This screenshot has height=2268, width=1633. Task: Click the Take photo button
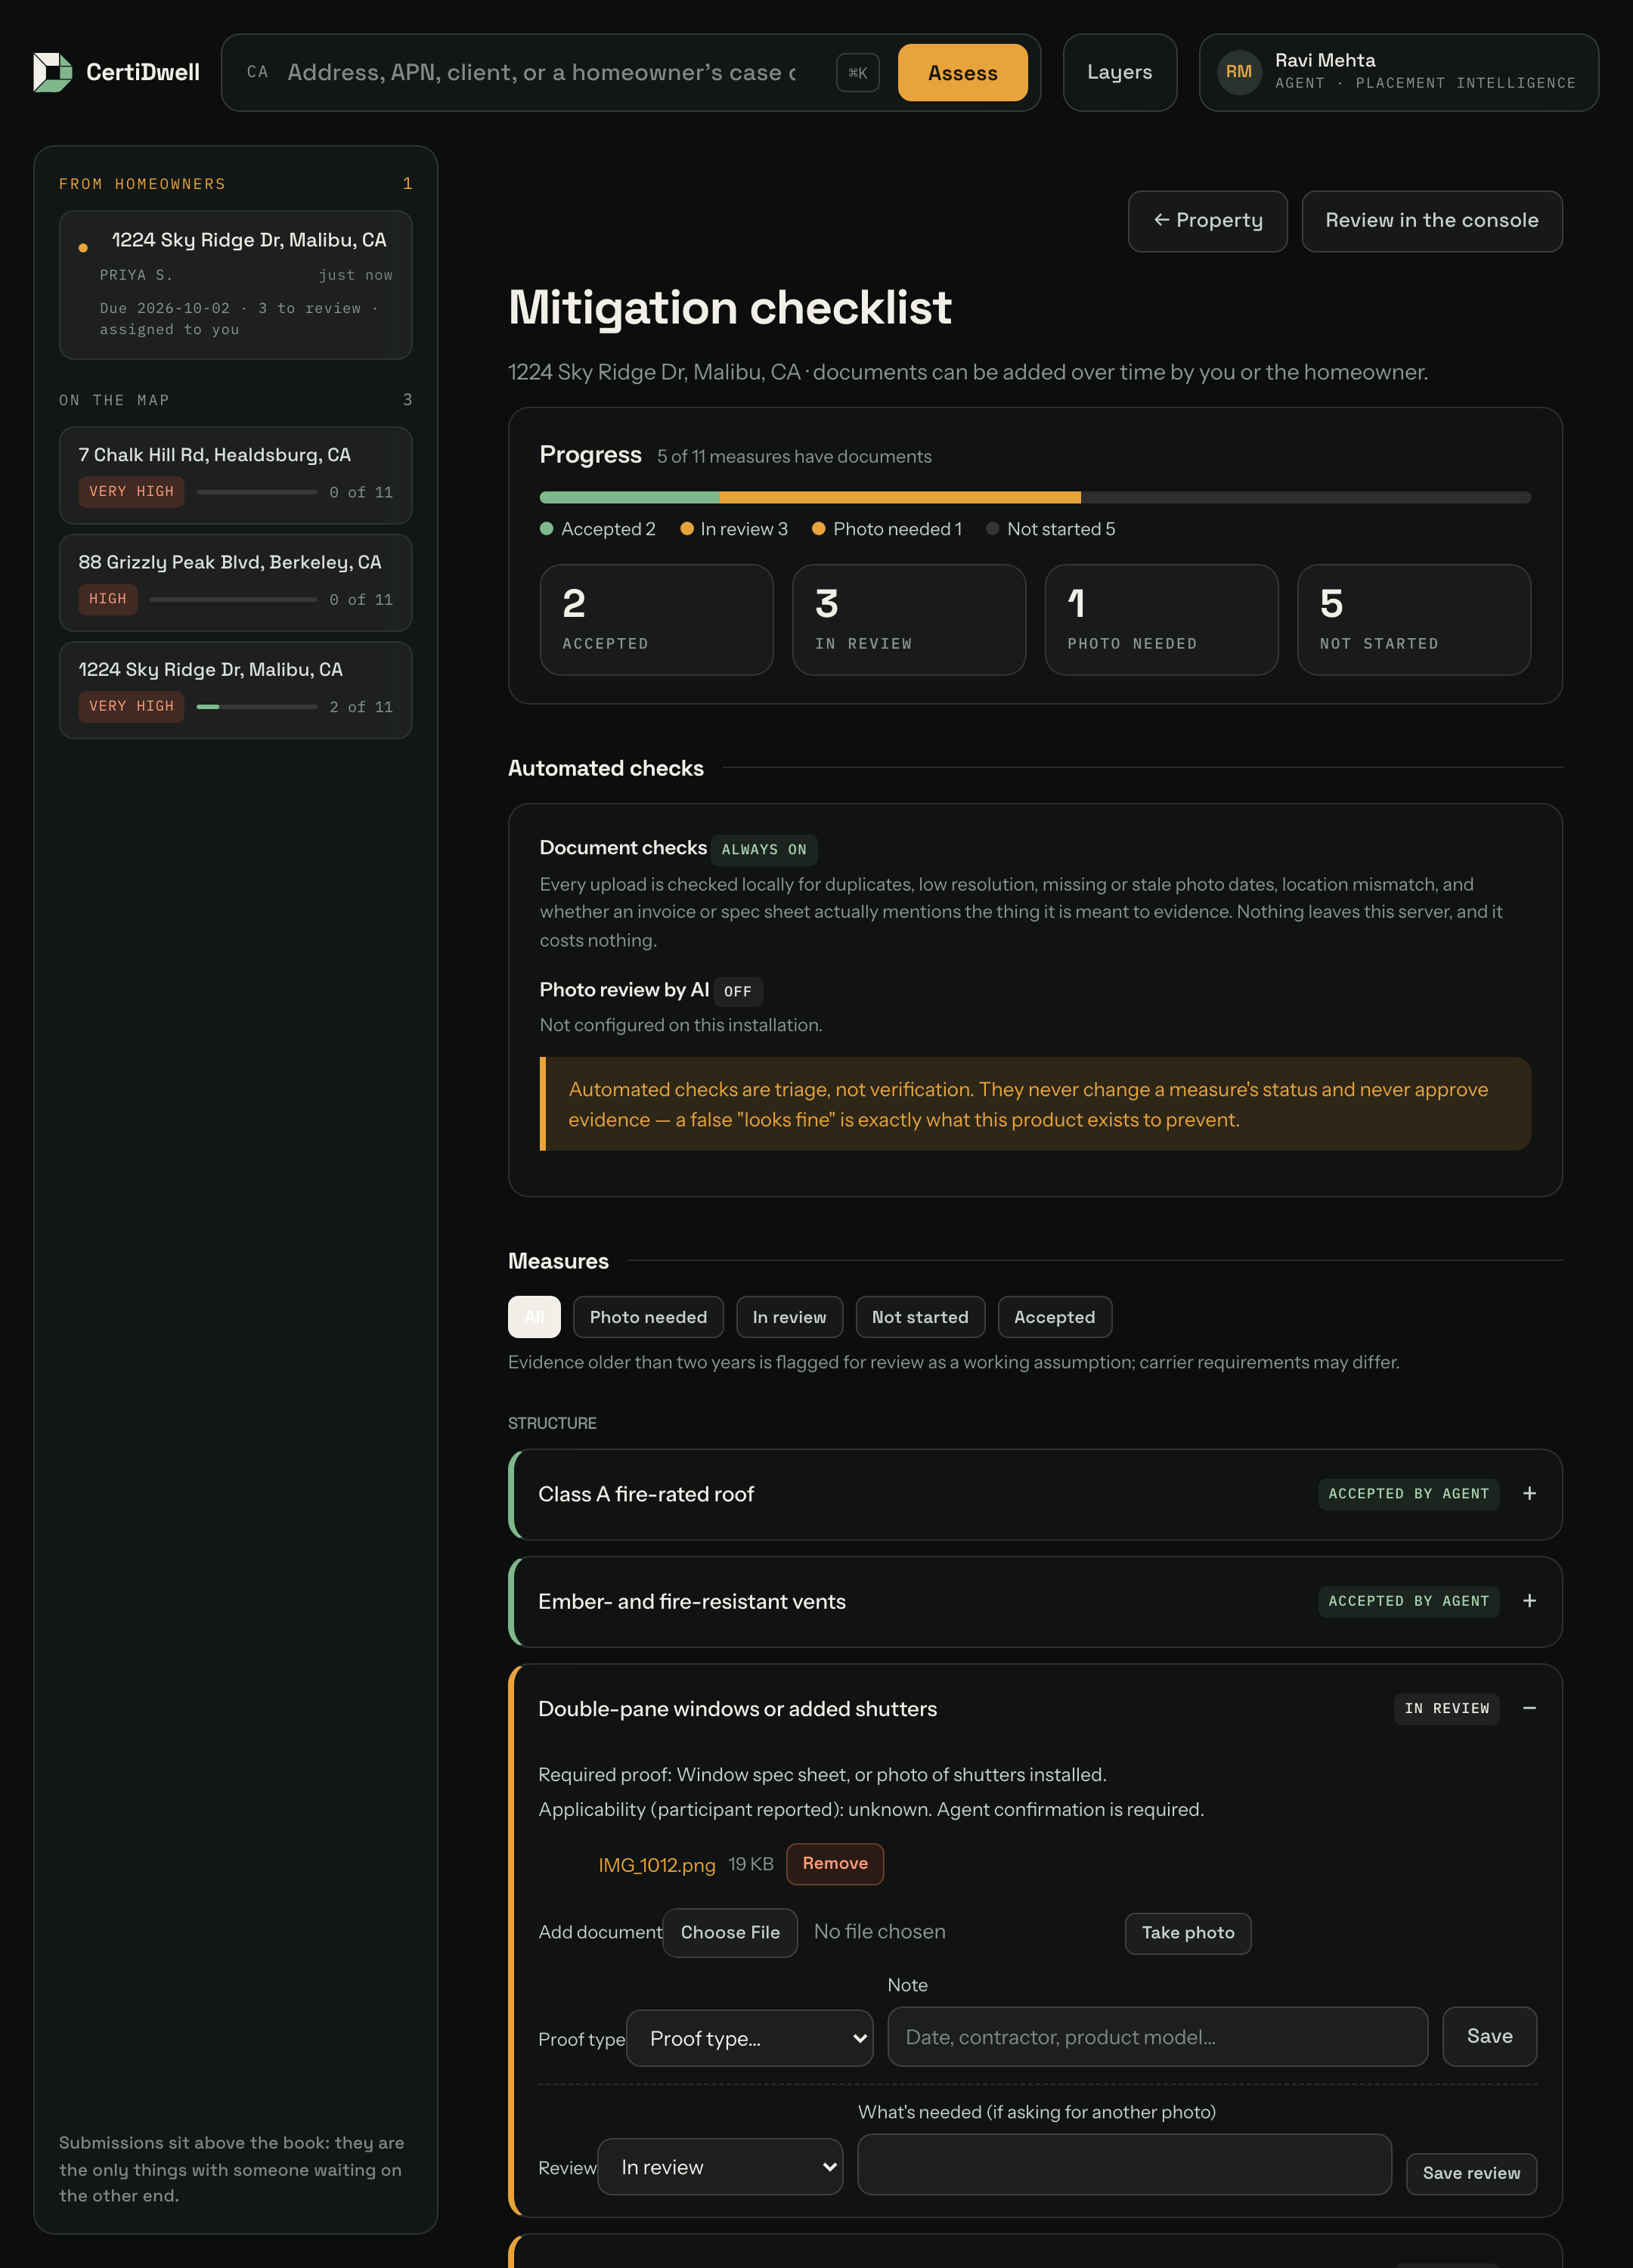[x=1188, y=1932]
